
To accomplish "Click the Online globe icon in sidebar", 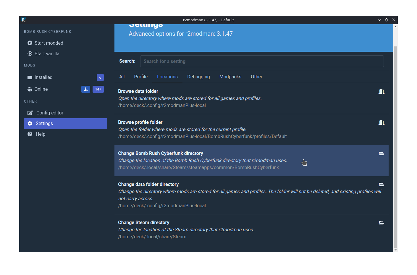I will coord(30,89).
